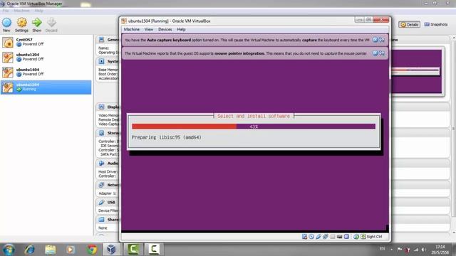Switch to Snapshots view in Manager

[x=435, y=24]
